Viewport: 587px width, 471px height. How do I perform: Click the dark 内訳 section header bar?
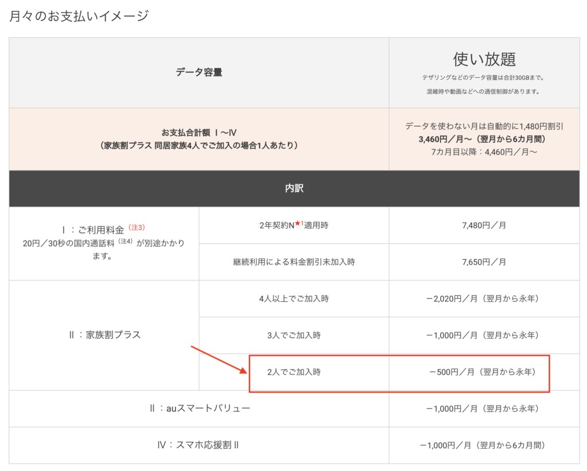293,188
